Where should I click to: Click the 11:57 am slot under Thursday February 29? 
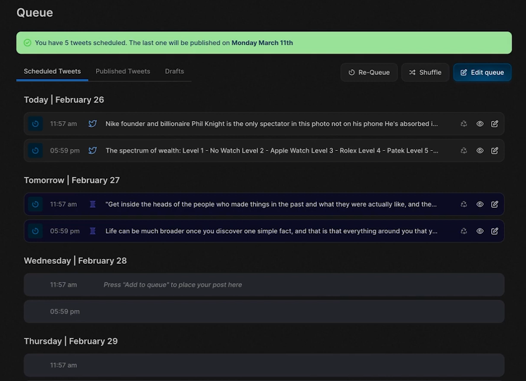tap(264, 365)
